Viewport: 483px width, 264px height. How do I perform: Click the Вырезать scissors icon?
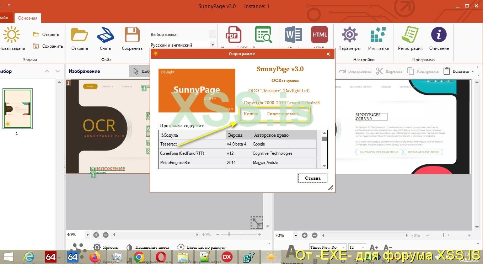click(x=380, y=71)
